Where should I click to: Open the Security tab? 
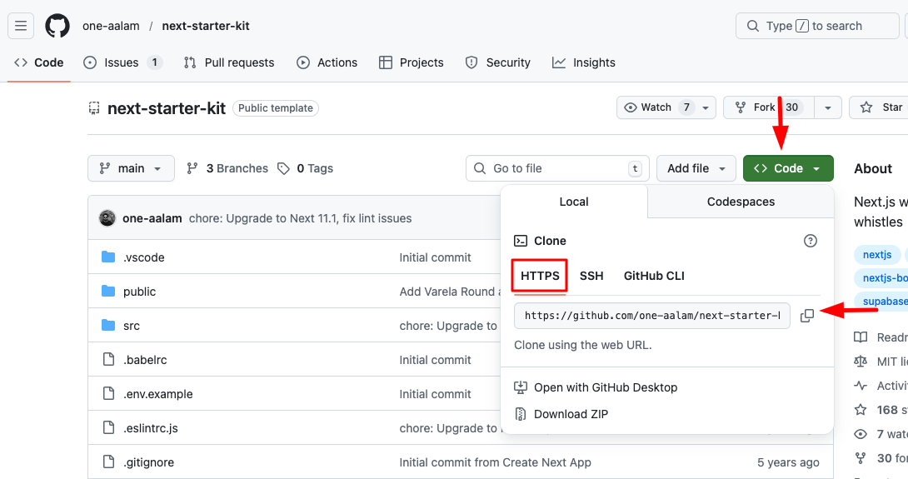(x=498, y=62)
